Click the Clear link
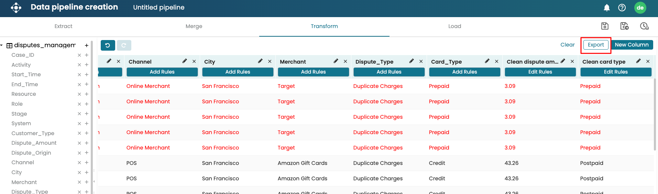Viewport: 658px width, 194px height. coord(567,45)
